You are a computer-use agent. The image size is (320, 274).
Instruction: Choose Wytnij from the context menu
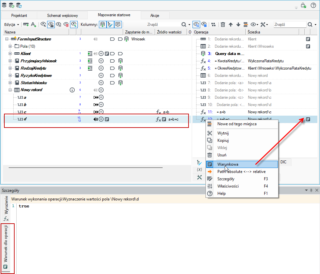pos(242,133)
